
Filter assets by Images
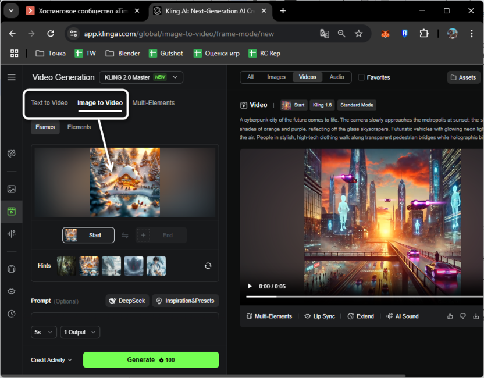[x=276, y=77]
